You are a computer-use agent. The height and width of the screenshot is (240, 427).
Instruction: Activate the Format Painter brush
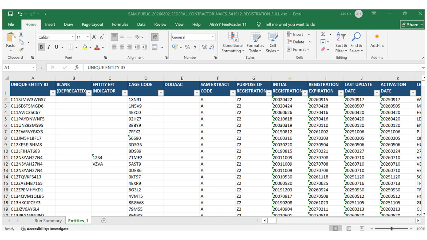click(21, 49)
